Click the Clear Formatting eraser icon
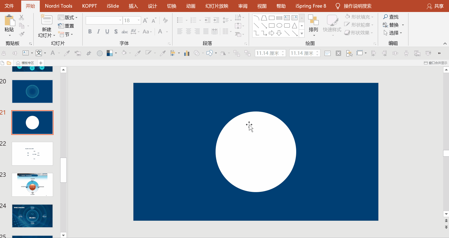This screenshot has width=449, height=238. point(165,20)
